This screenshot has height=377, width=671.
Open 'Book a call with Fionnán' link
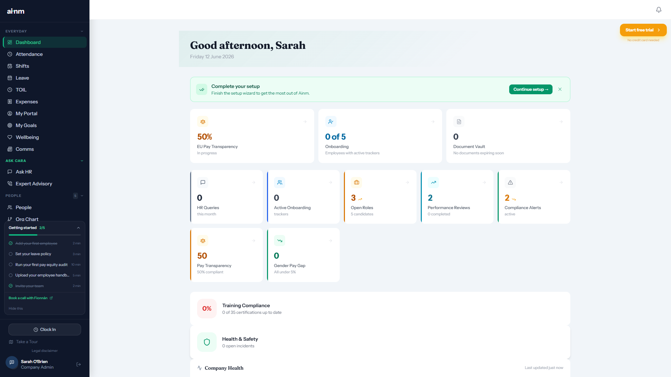click(30, 298)
